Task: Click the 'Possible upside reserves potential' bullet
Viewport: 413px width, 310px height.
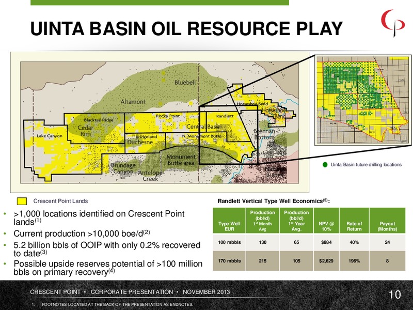Action: (108, 268)
